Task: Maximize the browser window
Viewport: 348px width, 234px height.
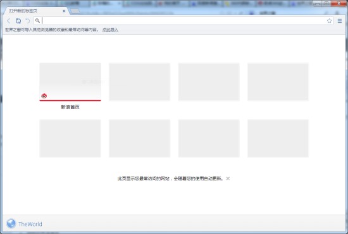Action: tap(326, 3)
